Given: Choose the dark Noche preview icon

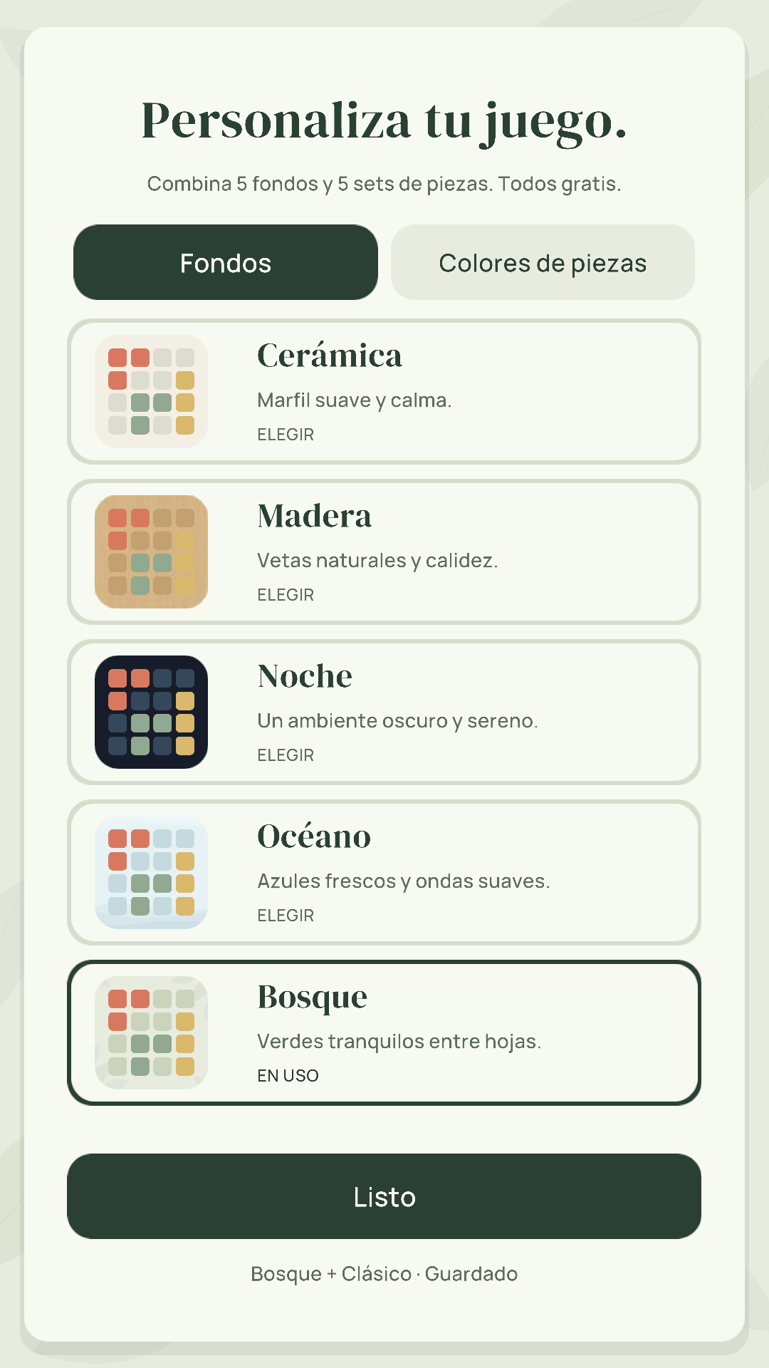Looking at the screenshot, I should coord(151,712).
